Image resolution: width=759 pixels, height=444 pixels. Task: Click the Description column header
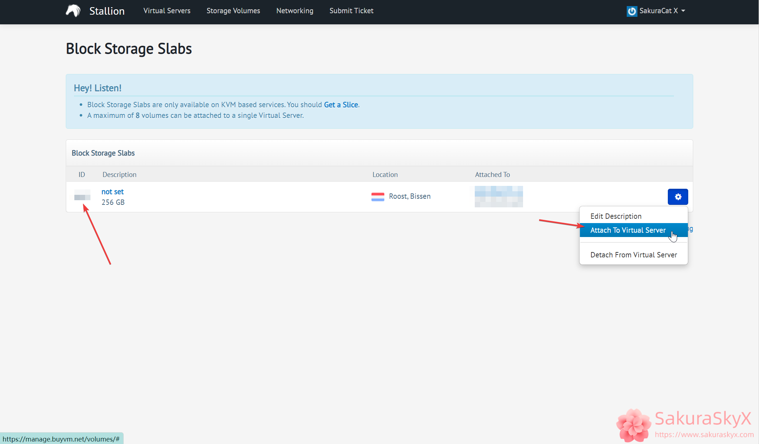119,174
